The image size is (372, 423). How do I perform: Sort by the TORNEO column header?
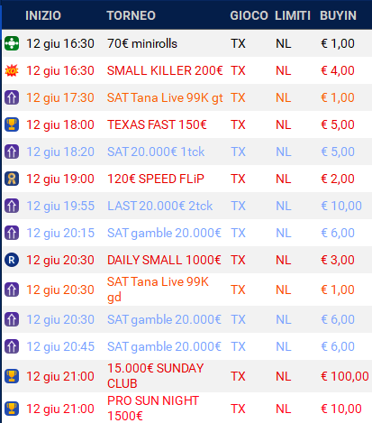(x=132, y=15)
